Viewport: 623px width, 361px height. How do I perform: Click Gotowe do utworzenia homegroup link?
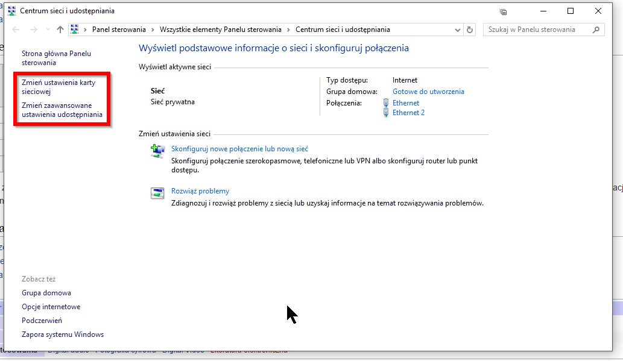click(x=428, y=92)
